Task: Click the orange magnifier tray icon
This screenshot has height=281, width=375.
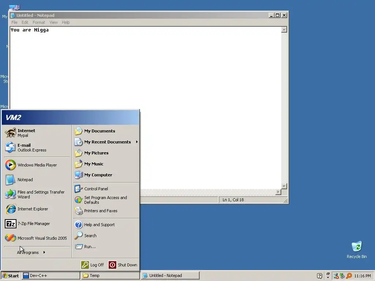Action: coord(349,276)
